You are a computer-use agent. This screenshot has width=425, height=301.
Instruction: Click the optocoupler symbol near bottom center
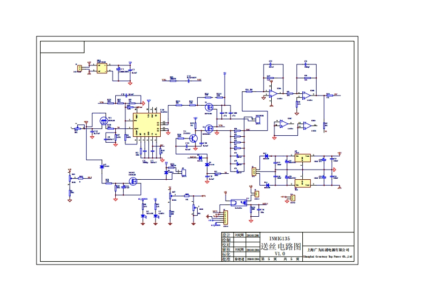(x=236, y=203)
